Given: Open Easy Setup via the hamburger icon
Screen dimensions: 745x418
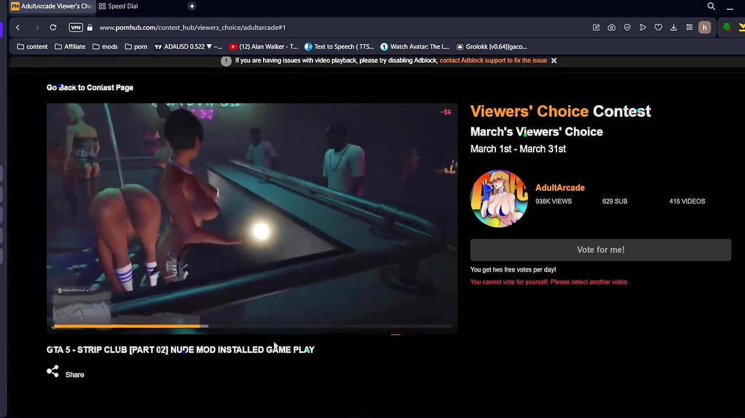Looking at the screenshot, I should tap(689, 27).
